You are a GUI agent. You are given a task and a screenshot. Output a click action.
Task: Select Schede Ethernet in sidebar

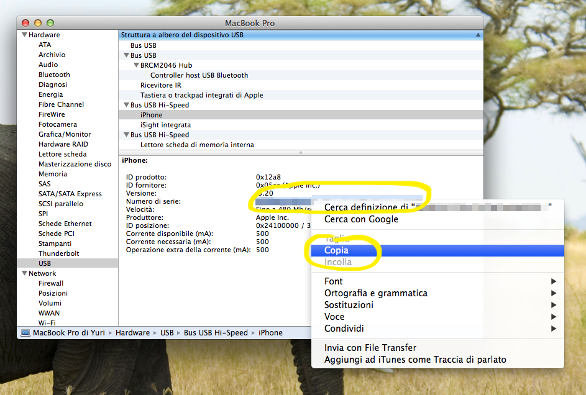[x=65, y=224]
